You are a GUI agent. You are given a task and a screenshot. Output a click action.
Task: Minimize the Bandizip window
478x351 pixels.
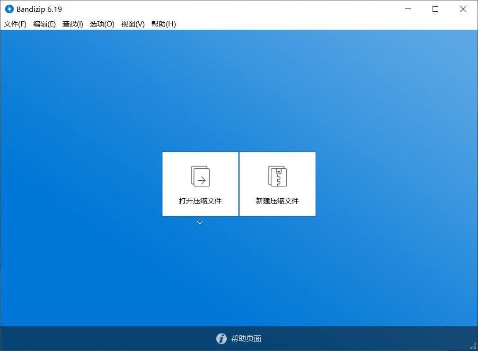point(407,9)
